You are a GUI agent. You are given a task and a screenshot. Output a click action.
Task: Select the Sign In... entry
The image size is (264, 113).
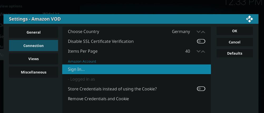(x=136, y=69)
